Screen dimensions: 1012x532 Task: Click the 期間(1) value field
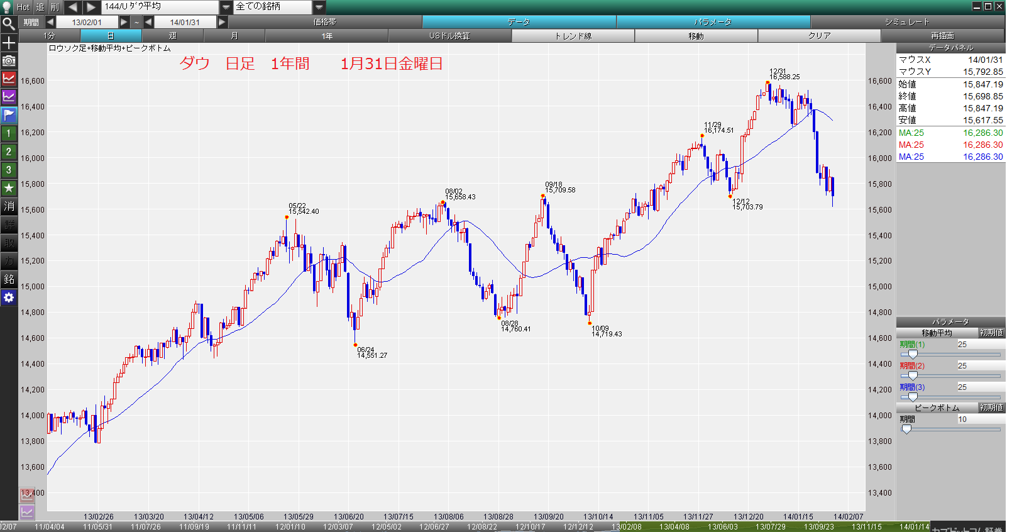coord(981,345)
